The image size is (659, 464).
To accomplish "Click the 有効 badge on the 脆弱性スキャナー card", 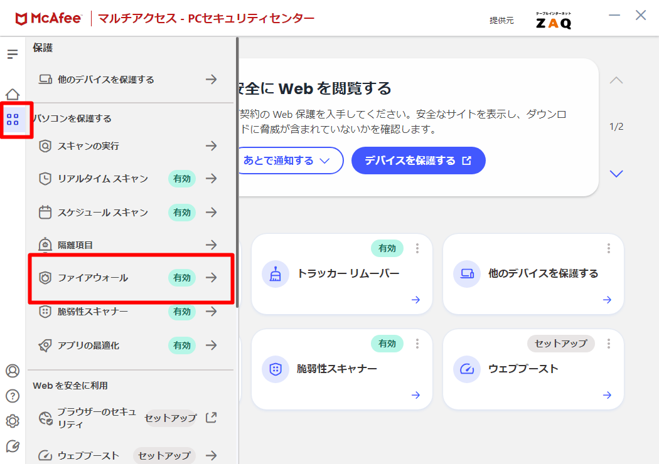I will click(387, 344).
